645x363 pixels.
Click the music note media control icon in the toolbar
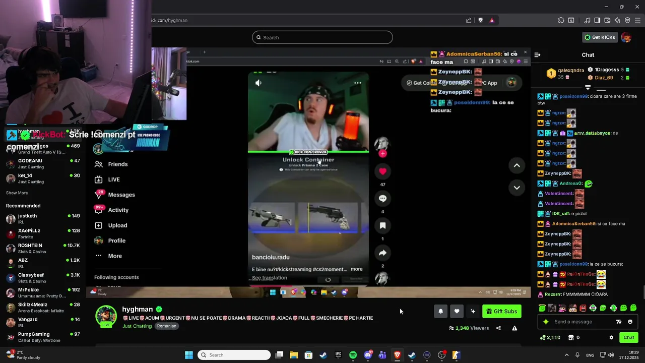[x=587, y=20]
